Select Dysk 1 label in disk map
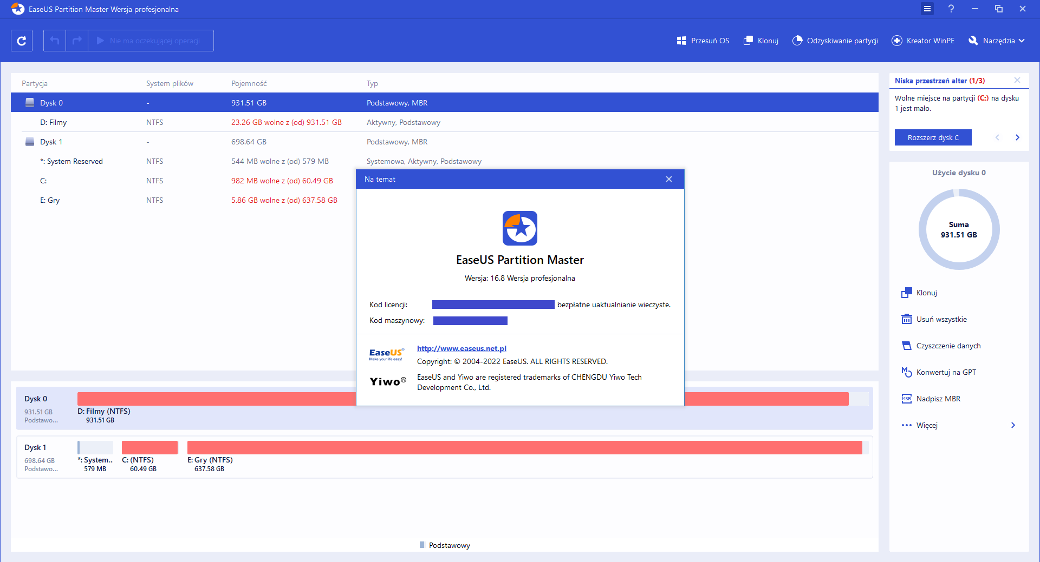Viewport: 1040px width, 562px height. tap(35, 447)
